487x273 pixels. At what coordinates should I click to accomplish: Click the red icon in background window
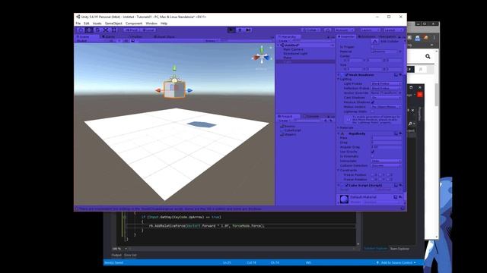[419, 94]
